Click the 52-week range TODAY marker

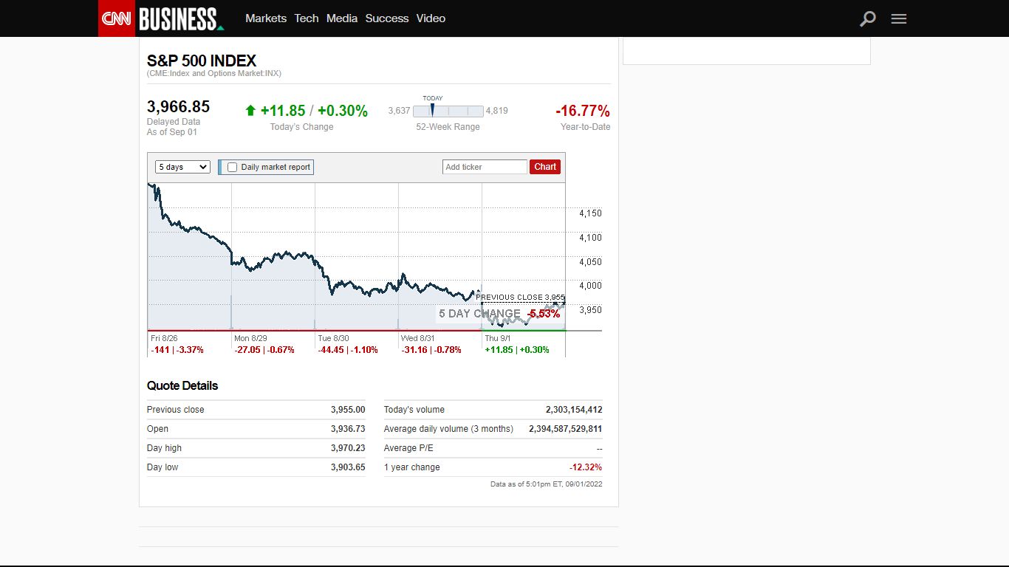pos(432,110)
